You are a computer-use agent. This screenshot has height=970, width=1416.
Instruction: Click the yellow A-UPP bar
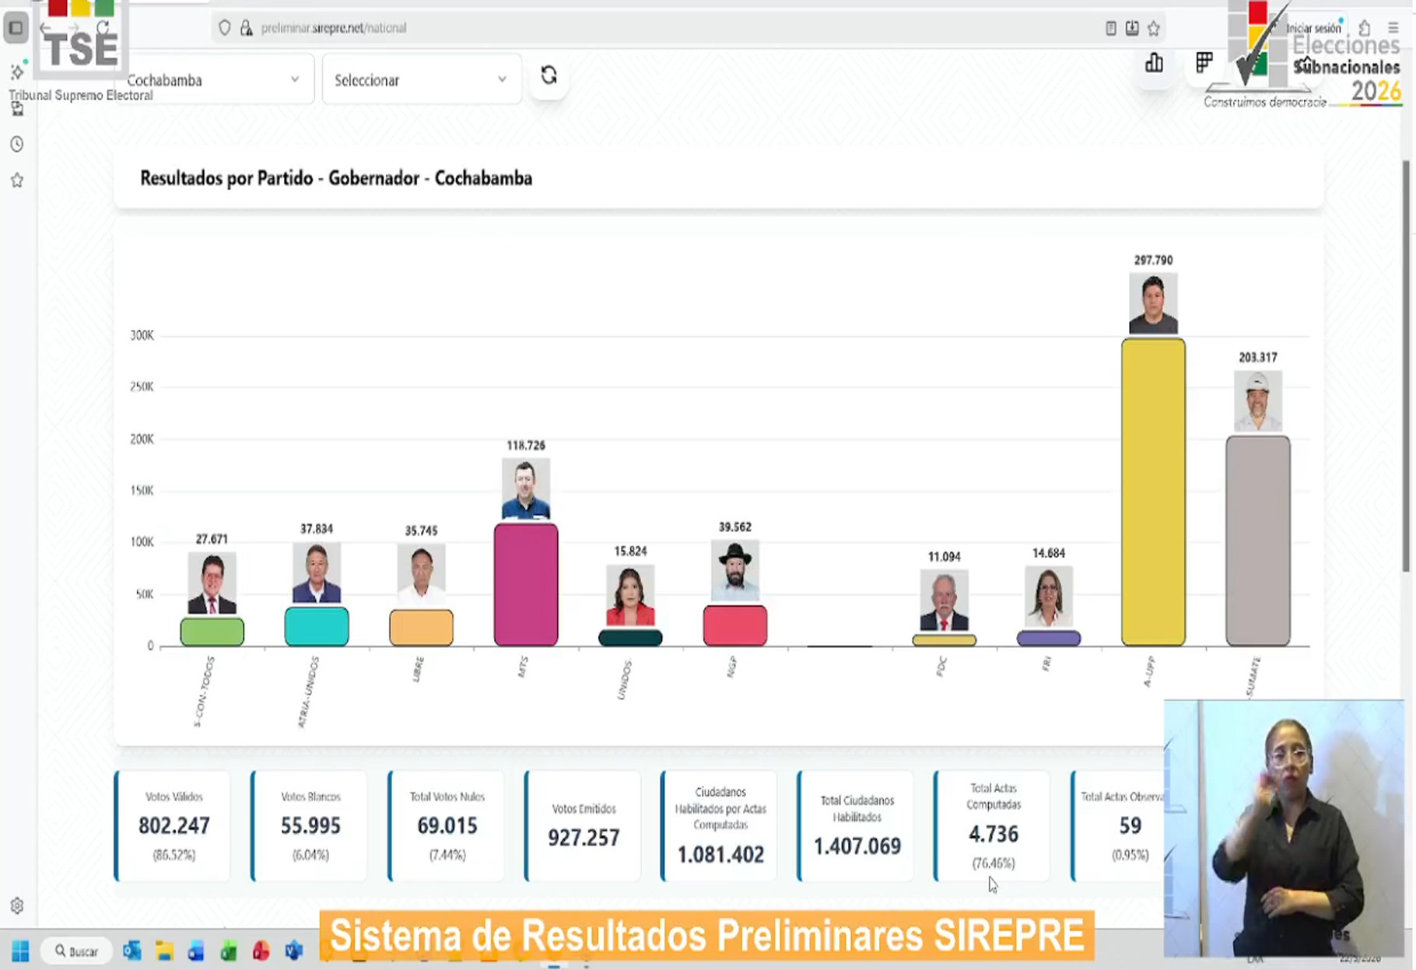(x=1153, y=492)
